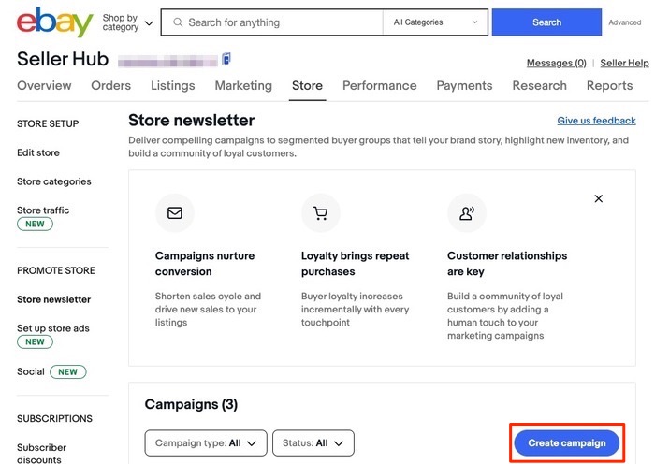Click the copy icon beside seller name
Image resolution: width=655 pixels, height=464 pixels.
tap(226, 59)
